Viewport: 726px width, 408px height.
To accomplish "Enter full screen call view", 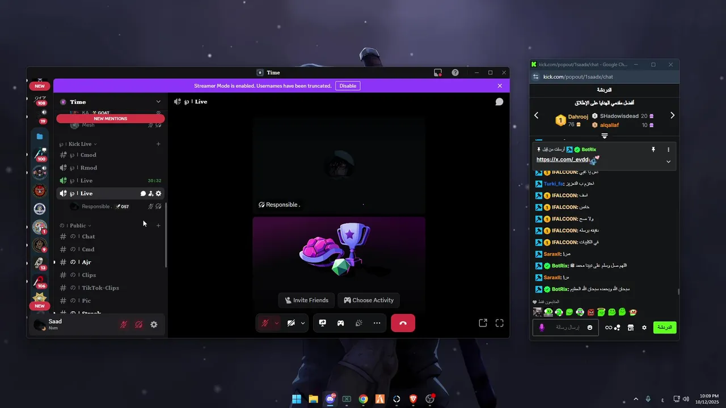I will click(500, 323).
